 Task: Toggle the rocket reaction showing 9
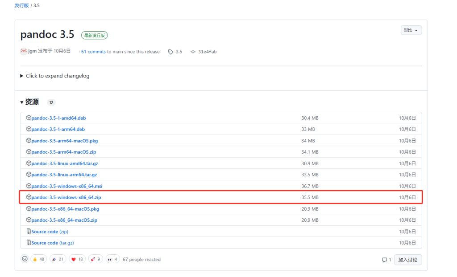pyautogui.click(x=96, y=259)
